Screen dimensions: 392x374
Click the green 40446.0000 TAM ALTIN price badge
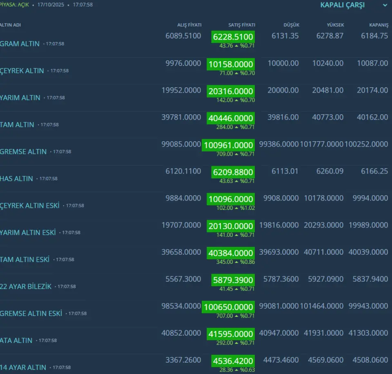(x=231, y=118)
